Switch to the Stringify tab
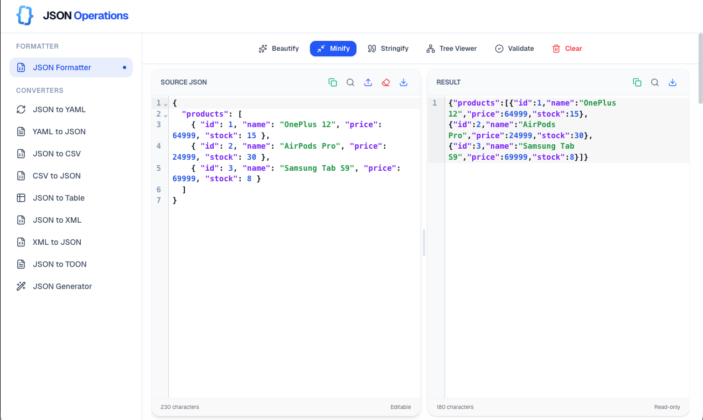 [x=388, y=49]
